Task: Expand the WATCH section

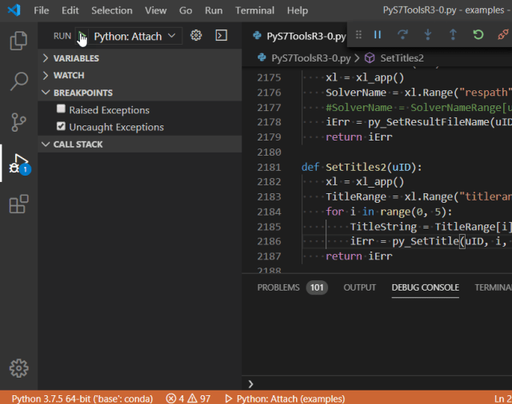Action: click(x=68, y=75)
